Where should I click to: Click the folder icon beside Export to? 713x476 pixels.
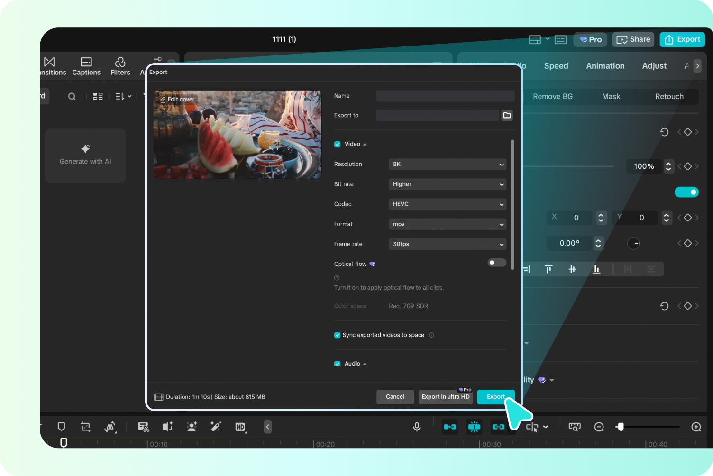pyautogui.click(x=507, y=115)
